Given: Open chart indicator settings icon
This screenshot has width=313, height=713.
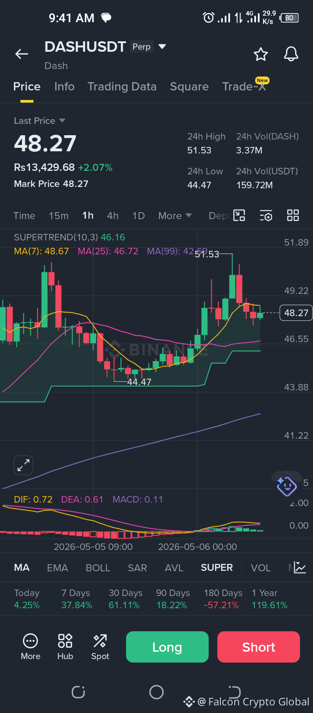Looking at the screenshot, I should (x=266, y=216).
